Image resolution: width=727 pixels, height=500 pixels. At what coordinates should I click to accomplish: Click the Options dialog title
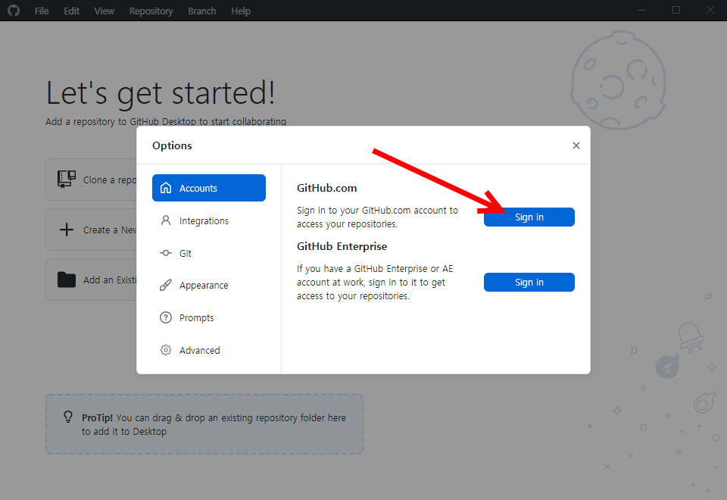(x=172, y=145)
